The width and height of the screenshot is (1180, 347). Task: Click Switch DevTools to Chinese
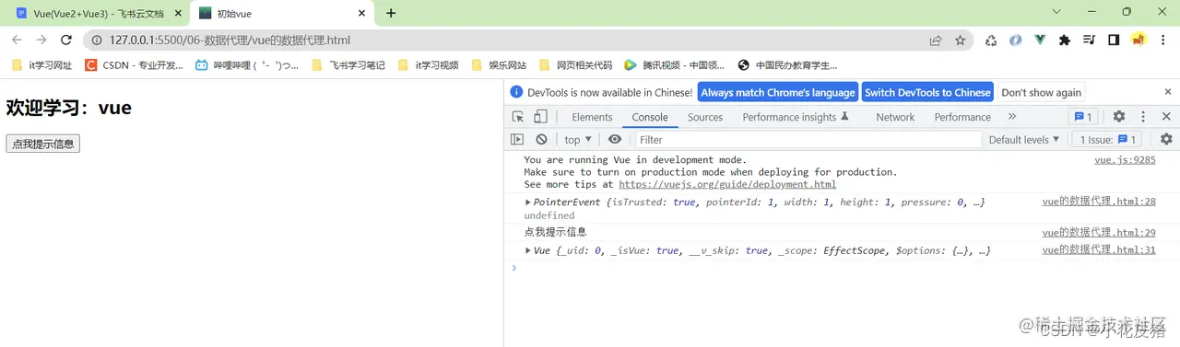(927, 92)
